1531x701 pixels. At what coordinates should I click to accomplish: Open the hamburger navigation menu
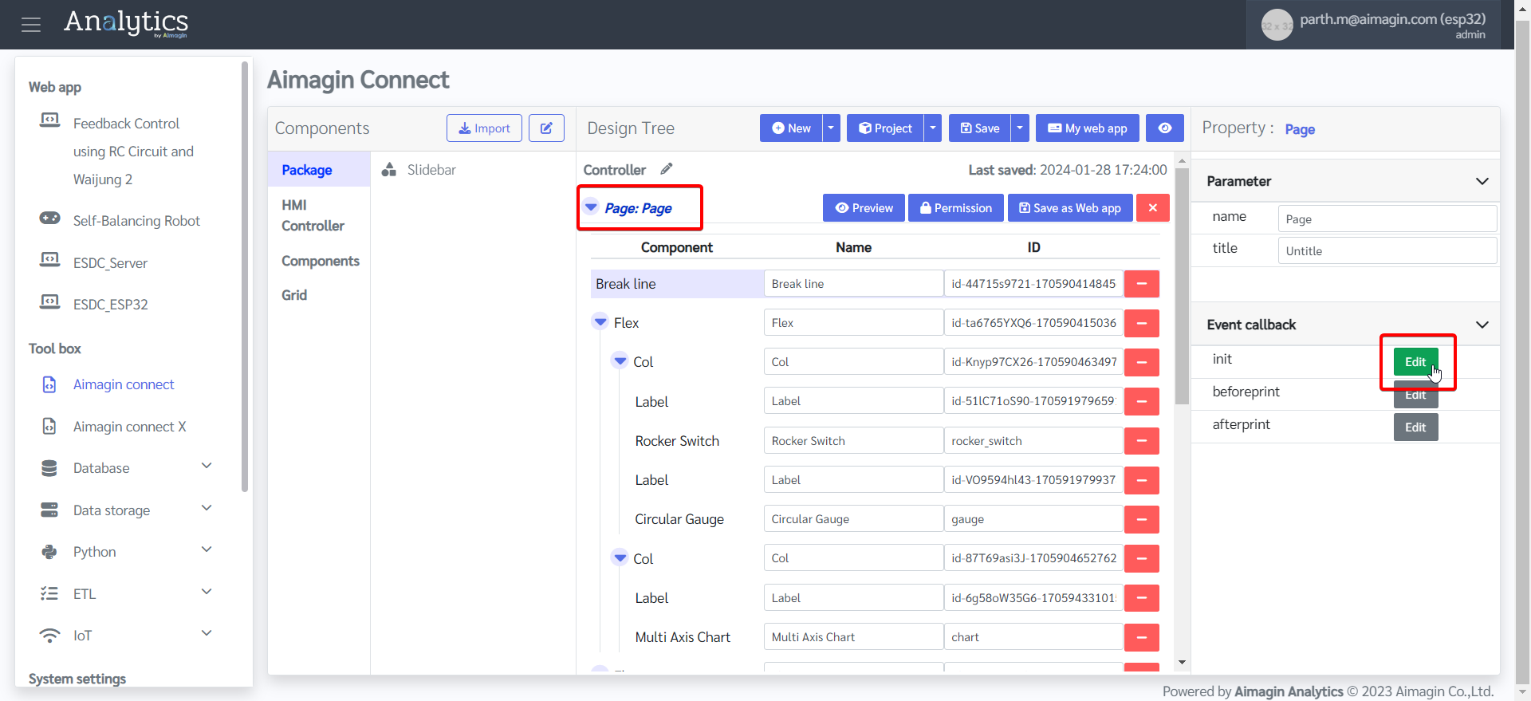click(x=31, y=25)
